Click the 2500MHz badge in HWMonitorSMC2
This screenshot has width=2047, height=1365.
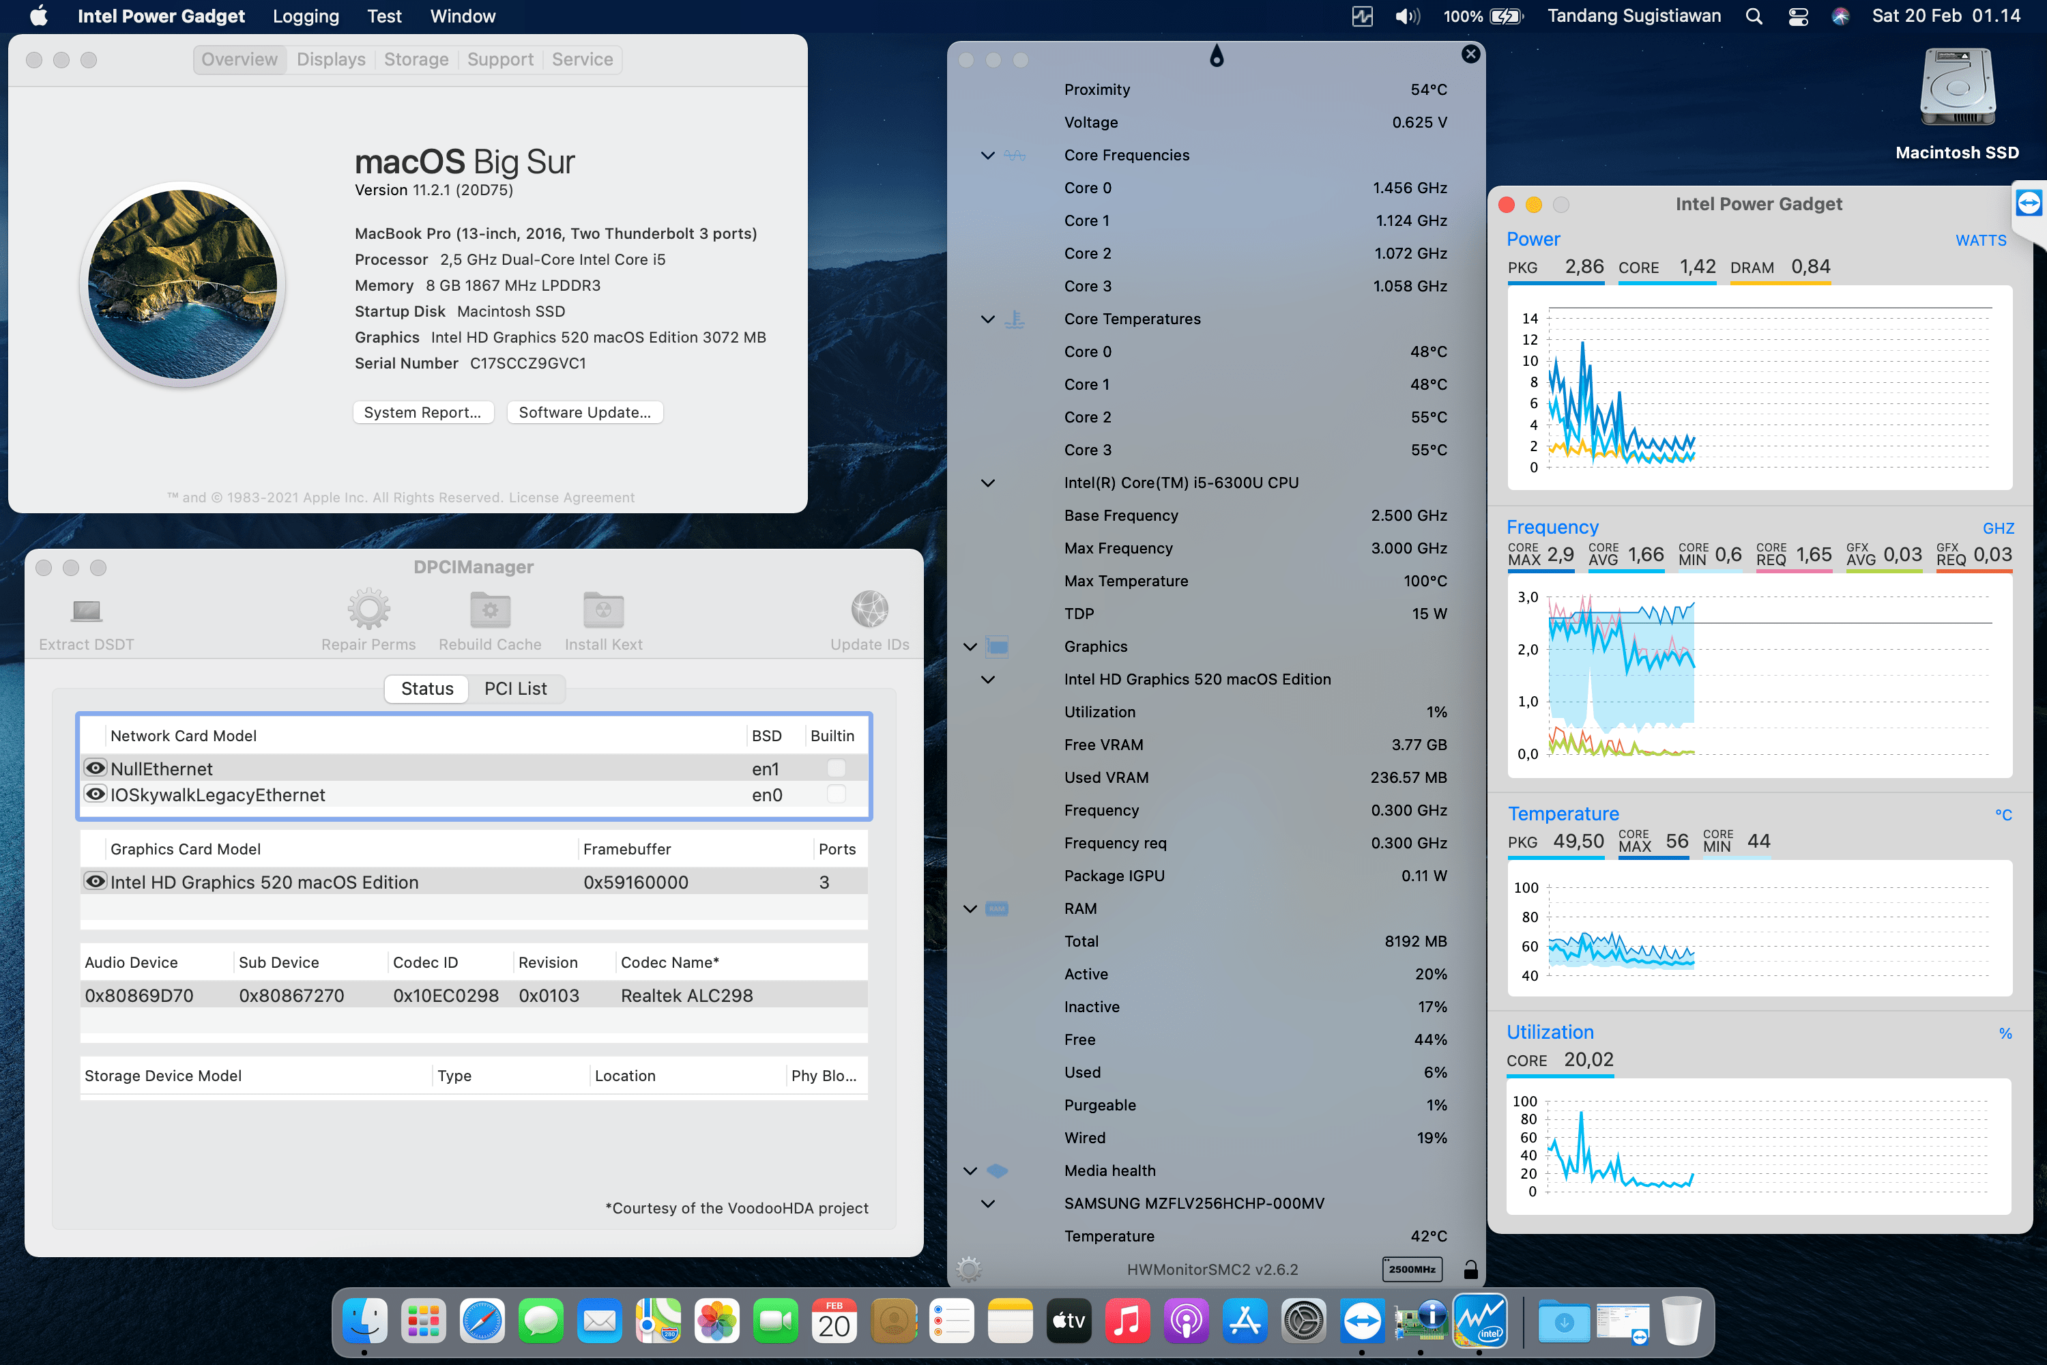(x=1412, y=1268)
